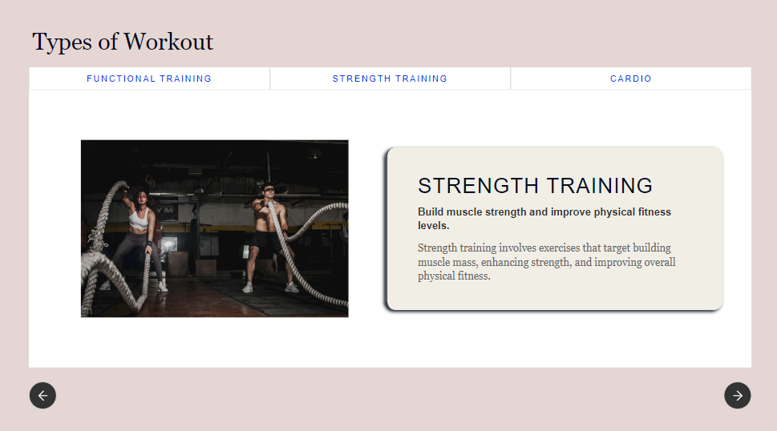Viewport: 777px width, 431px height.
Task: Click "physical fitness." ending the description
Action: click(454, 276)
